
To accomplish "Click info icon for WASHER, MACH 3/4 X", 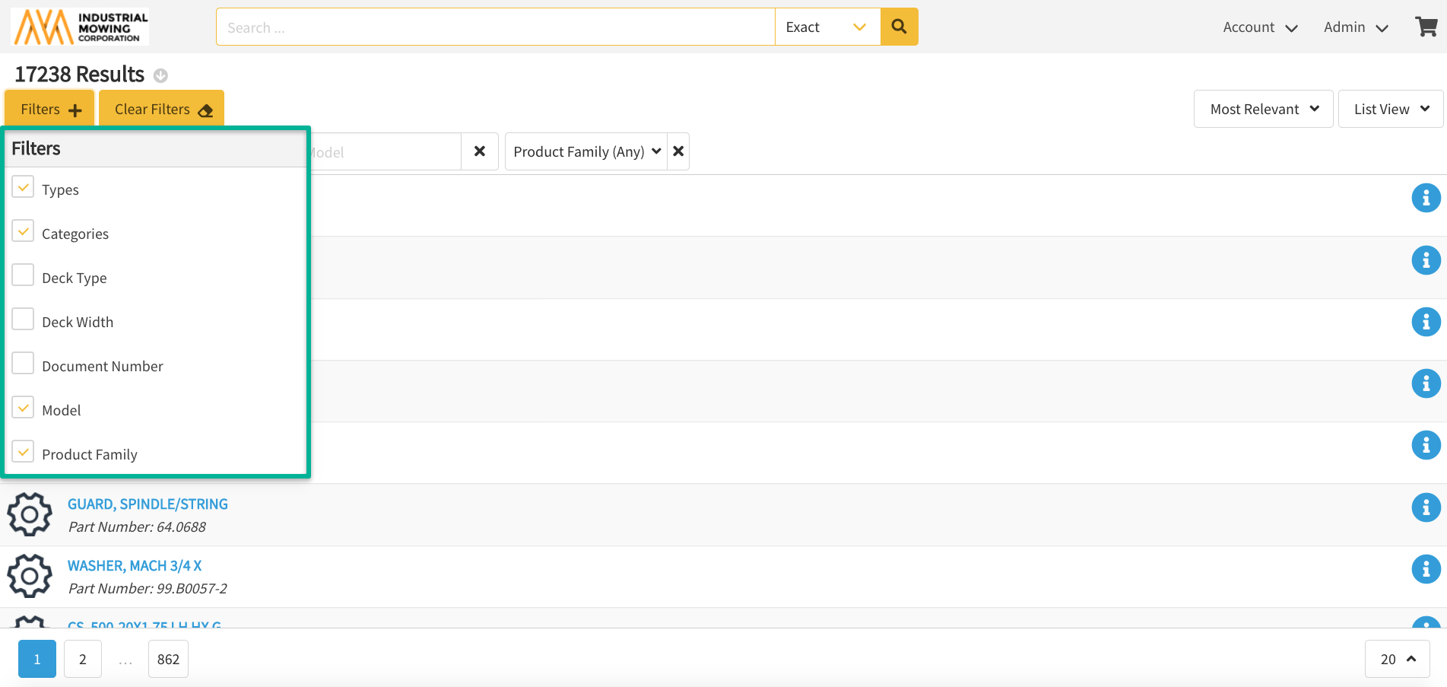I will [1426, 569].
